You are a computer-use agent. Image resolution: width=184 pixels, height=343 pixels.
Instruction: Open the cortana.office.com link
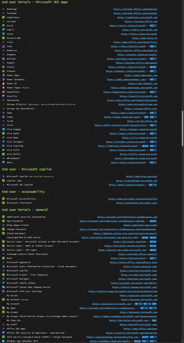(141, 21)
